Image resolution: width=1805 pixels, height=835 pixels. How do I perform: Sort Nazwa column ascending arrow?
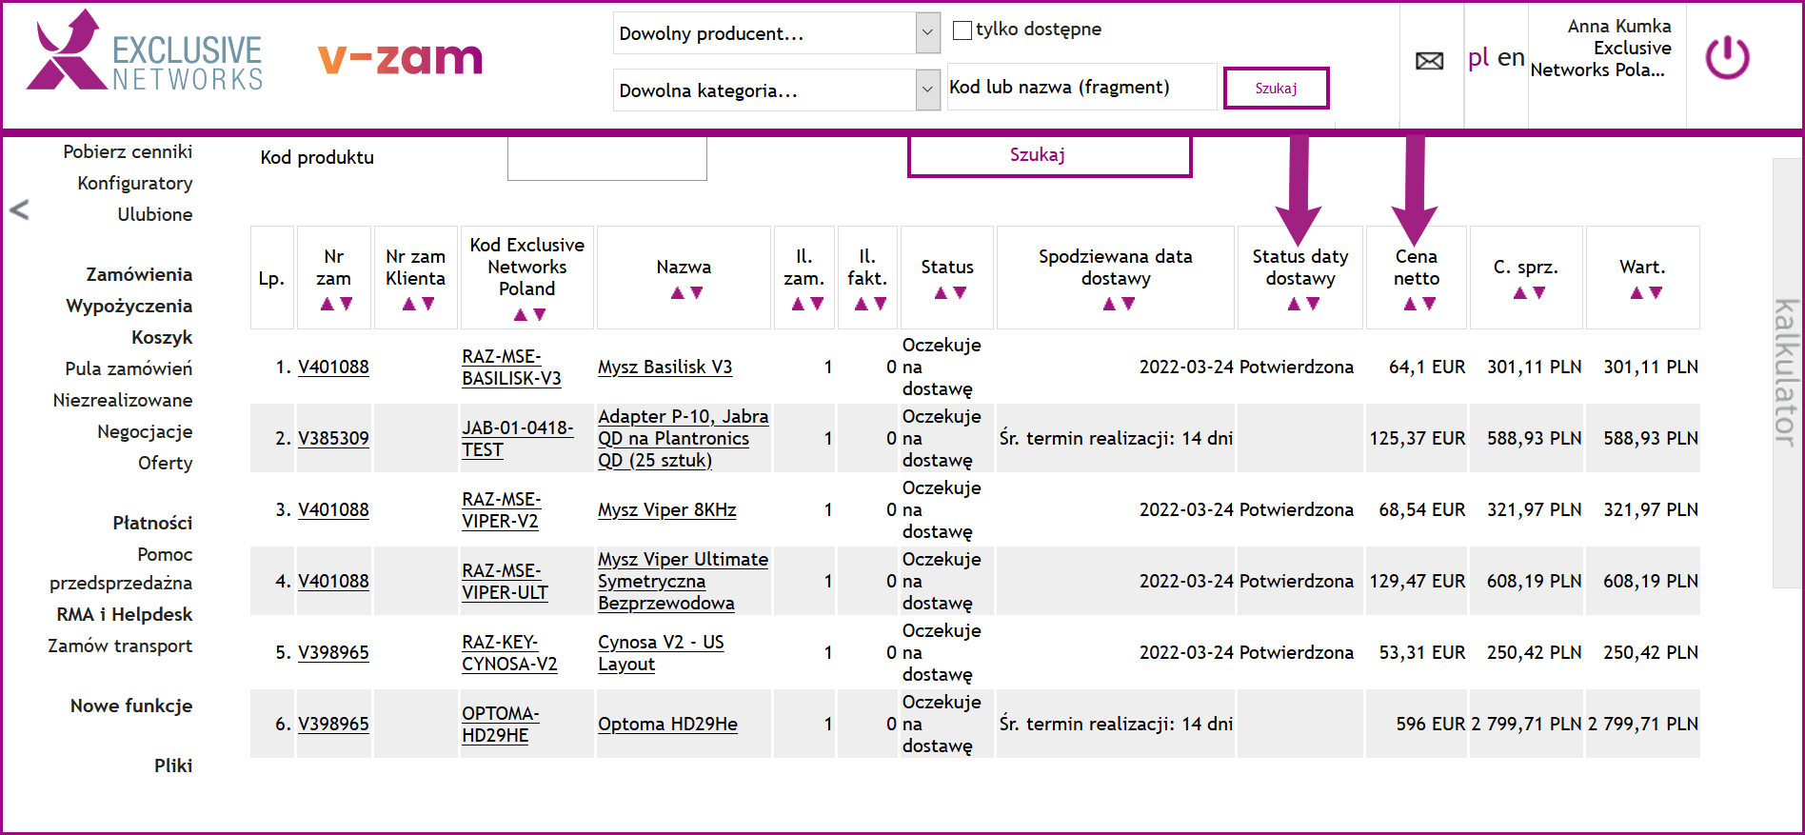coord(677,293)
